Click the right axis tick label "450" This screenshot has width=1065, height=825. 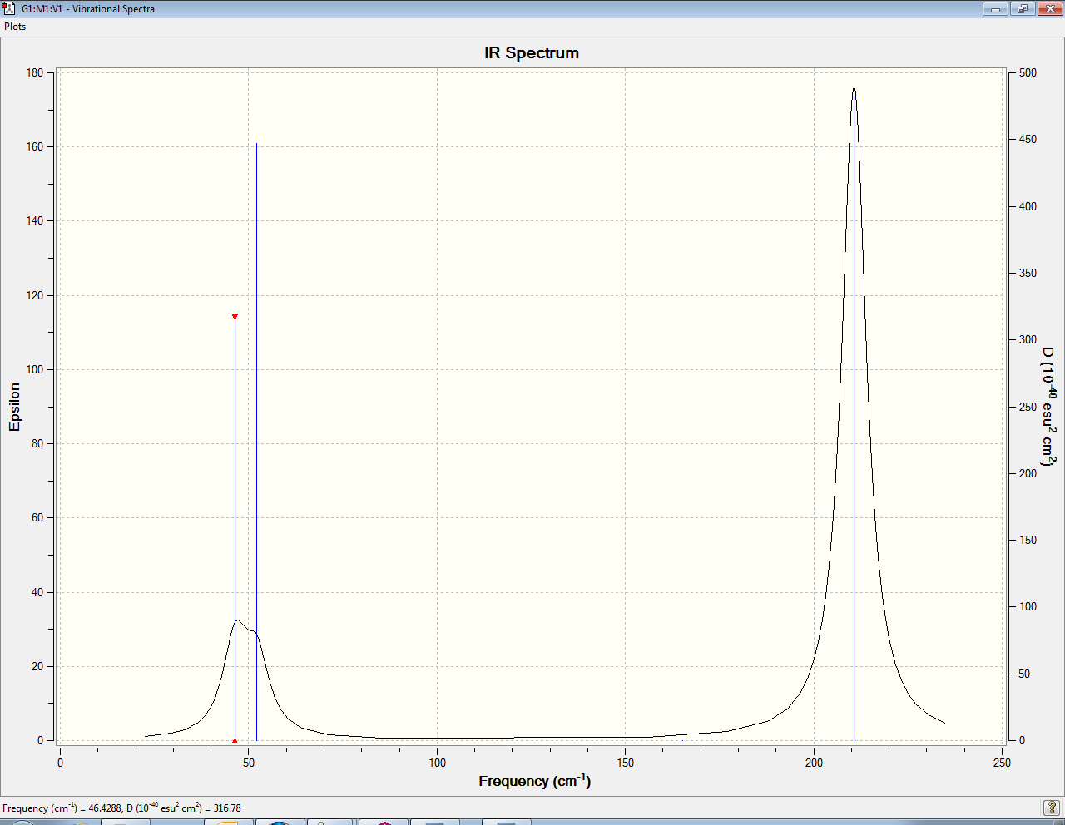click(x=1028, y=139)
